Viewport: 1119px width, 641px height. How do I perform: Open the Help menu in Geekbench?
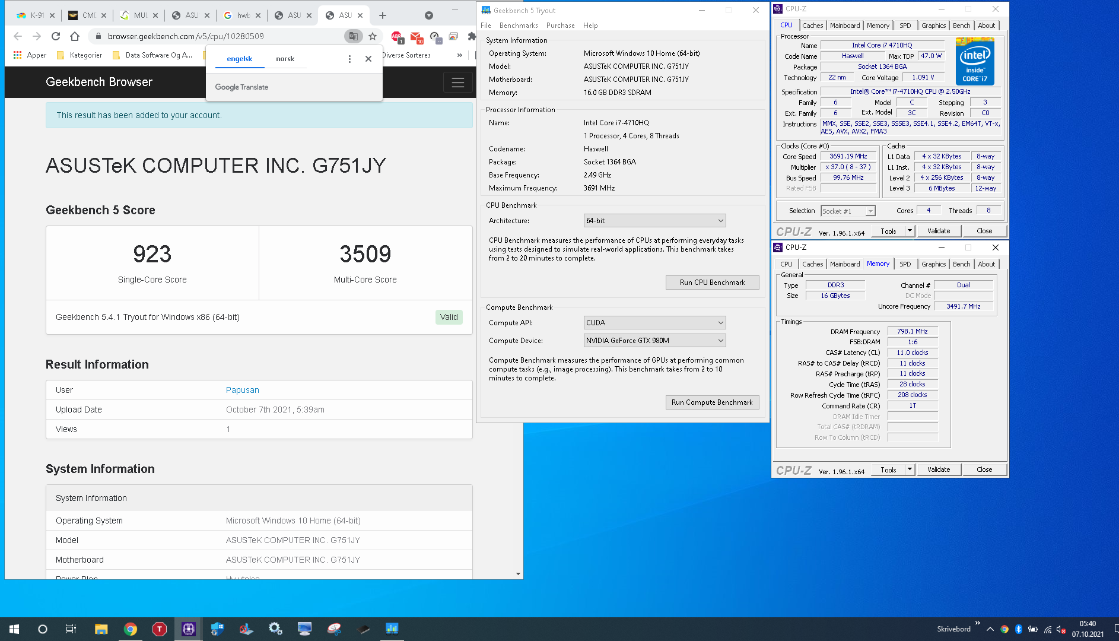(590, 26)
